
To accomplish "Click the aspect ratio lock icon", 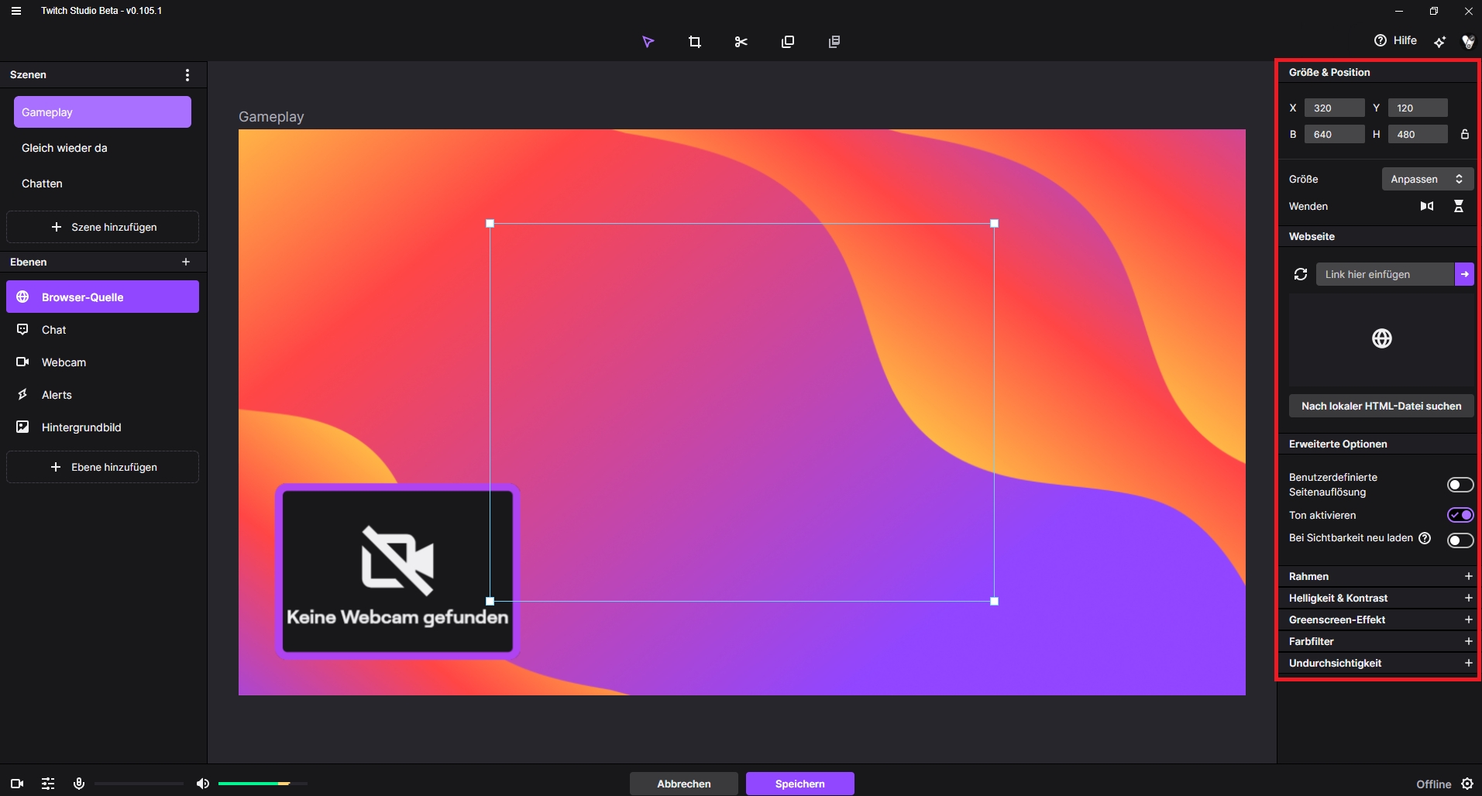I will point(1464,135).
